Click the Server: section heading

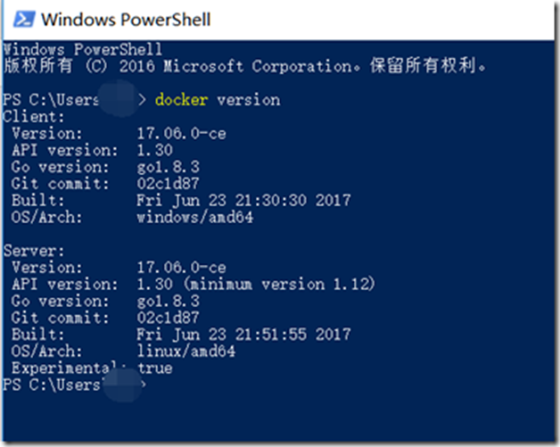click(x=34, y=251)
